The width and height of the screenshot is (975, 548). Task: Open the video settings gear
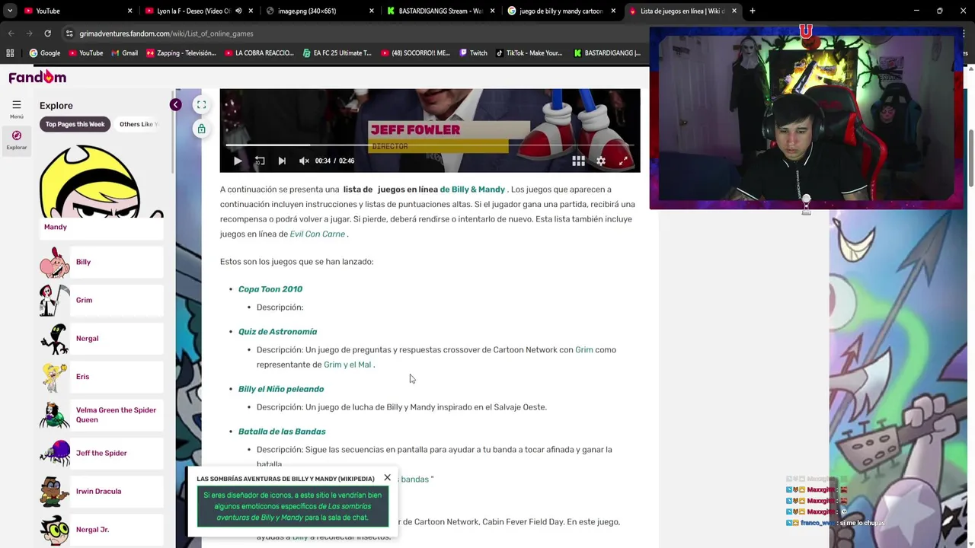601,161
